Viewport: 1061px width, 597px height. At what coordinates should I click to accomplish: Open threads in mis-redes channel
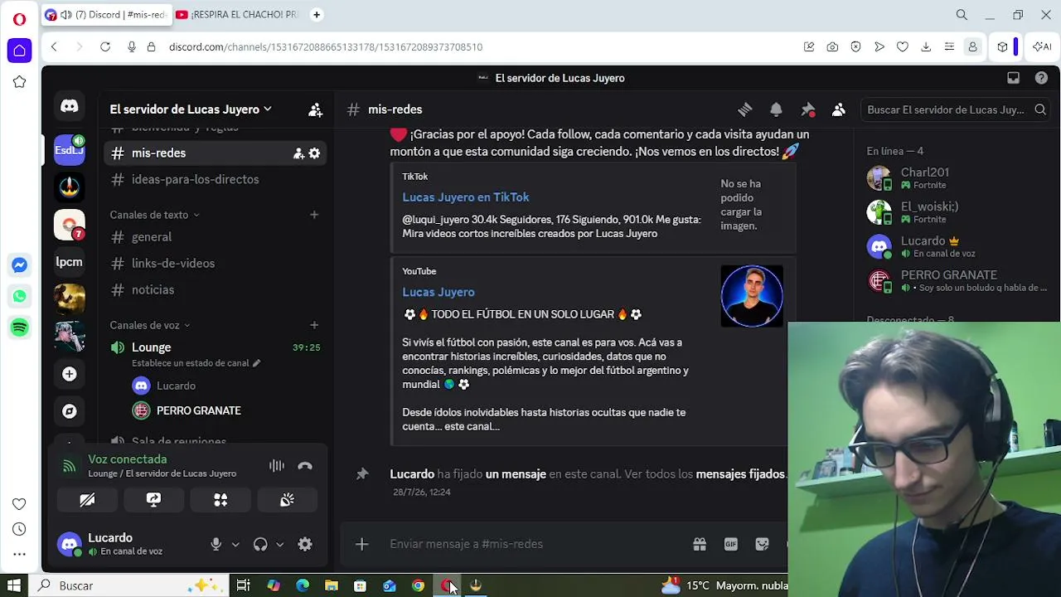[x=744, y=109]
